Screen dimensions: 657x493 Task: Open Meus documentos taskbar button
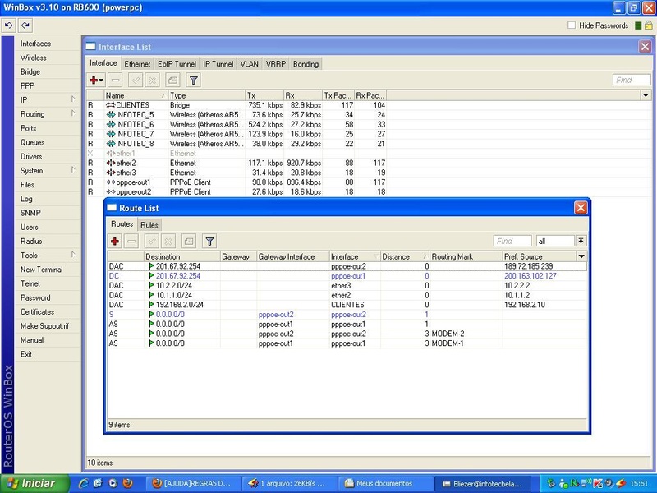385,484
